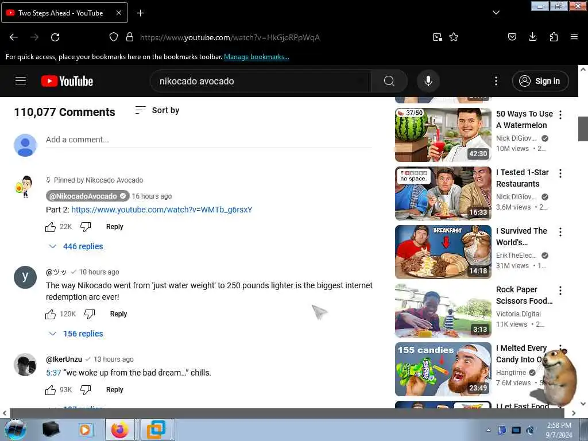588x441 pixels.
Task: Go back using browser back arrow
Action: pyautogui.click(x=14, y=37)
